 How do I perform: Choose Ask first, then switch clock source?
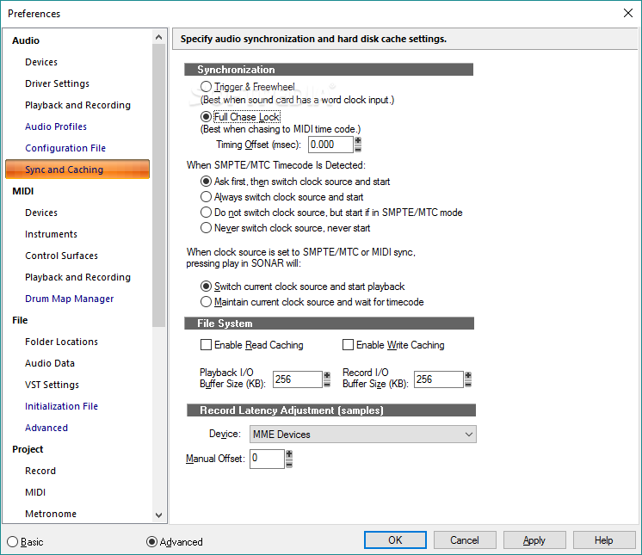206,182
